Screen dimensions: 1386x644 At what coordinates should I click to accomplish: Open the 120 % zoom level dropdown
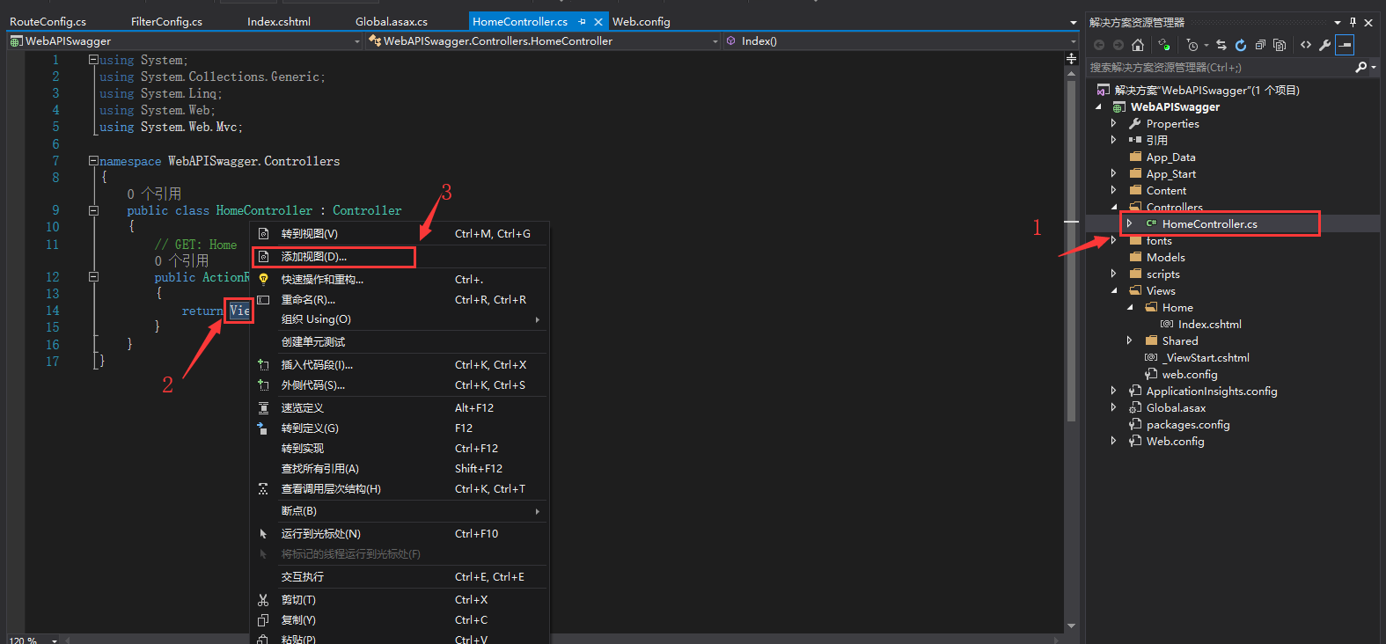tap(55, 640)
